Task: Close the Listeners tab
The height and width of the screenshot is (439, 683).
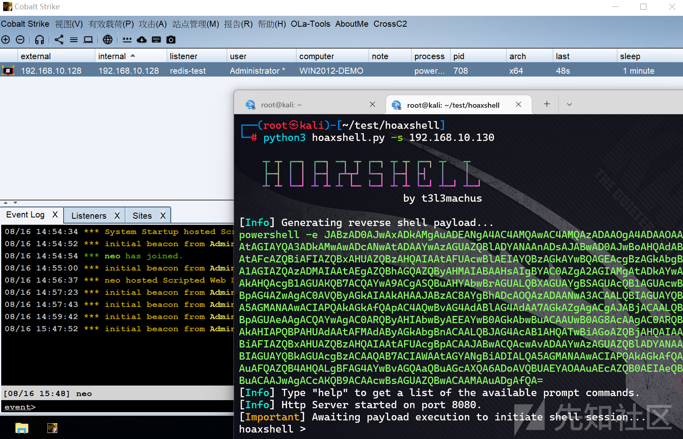Action: pos(117,215)
